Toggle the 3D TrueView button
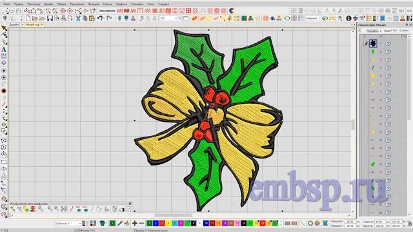Screen dimensions: 413x232 401,11
